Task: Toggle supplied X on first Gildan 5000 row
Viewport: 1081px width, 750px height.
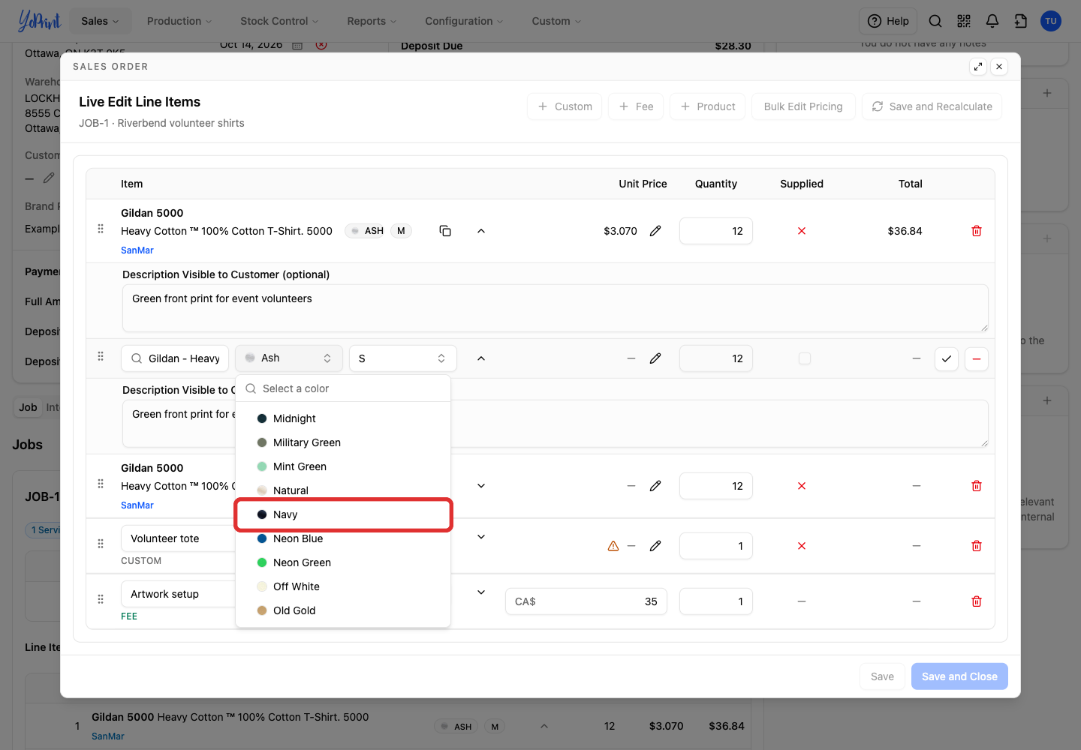Action: [802, 231]
